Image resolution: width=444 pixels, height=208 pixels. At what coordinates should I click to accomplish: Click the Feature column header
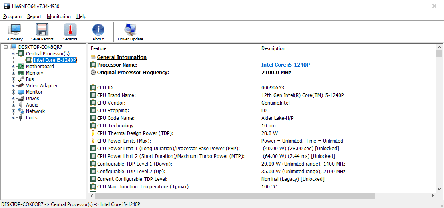(x=174, y=48)
